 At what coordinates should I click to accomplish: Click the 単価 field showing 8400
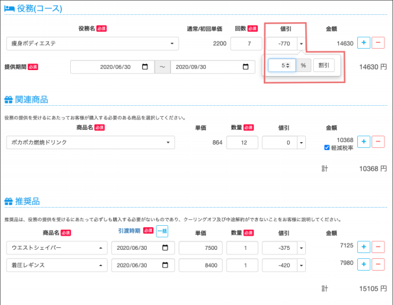point(201,265)
